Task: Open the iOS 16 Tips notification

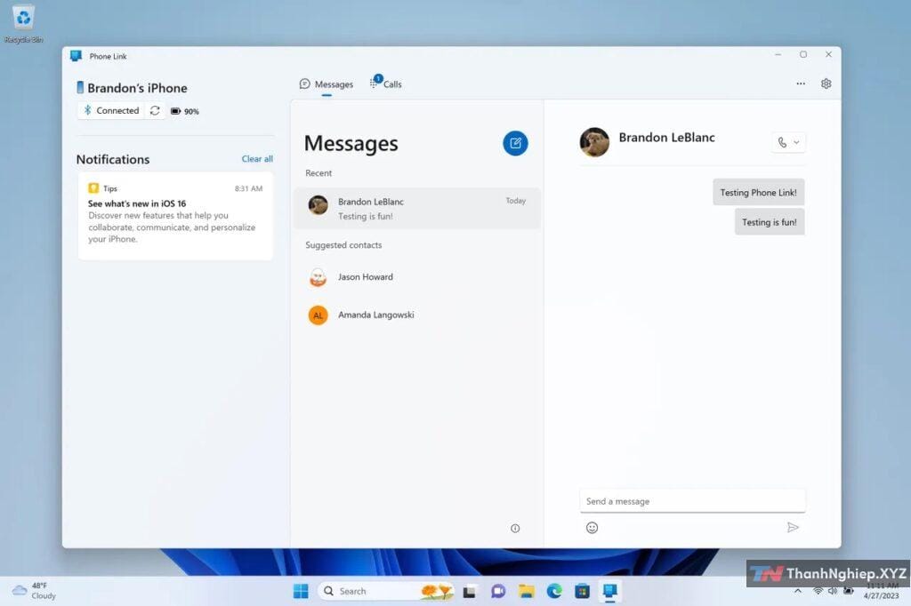Action: click(x=175, y=216)
